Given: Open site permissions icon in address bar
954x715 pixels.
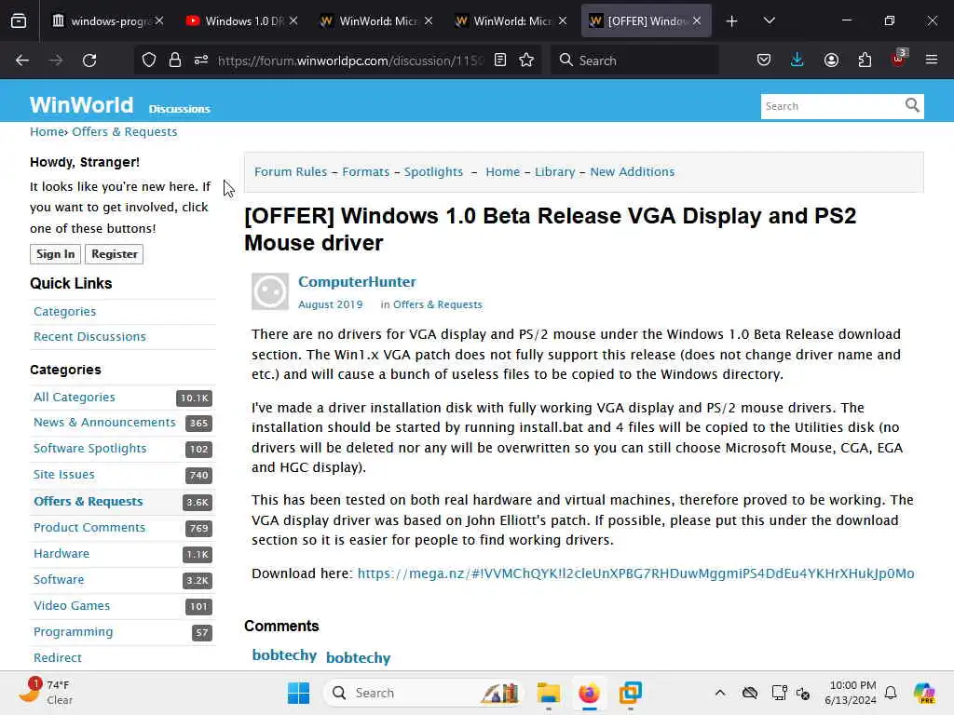Looking at the screenshot, I should 201,61.
